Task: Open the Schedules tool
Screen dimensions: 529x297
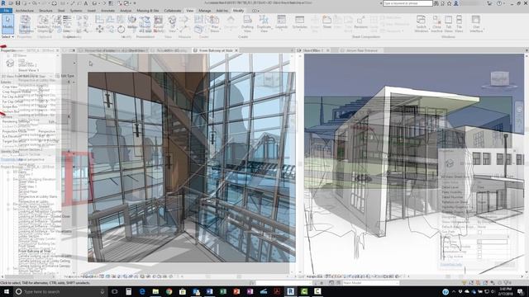Action: coord(299,22)
